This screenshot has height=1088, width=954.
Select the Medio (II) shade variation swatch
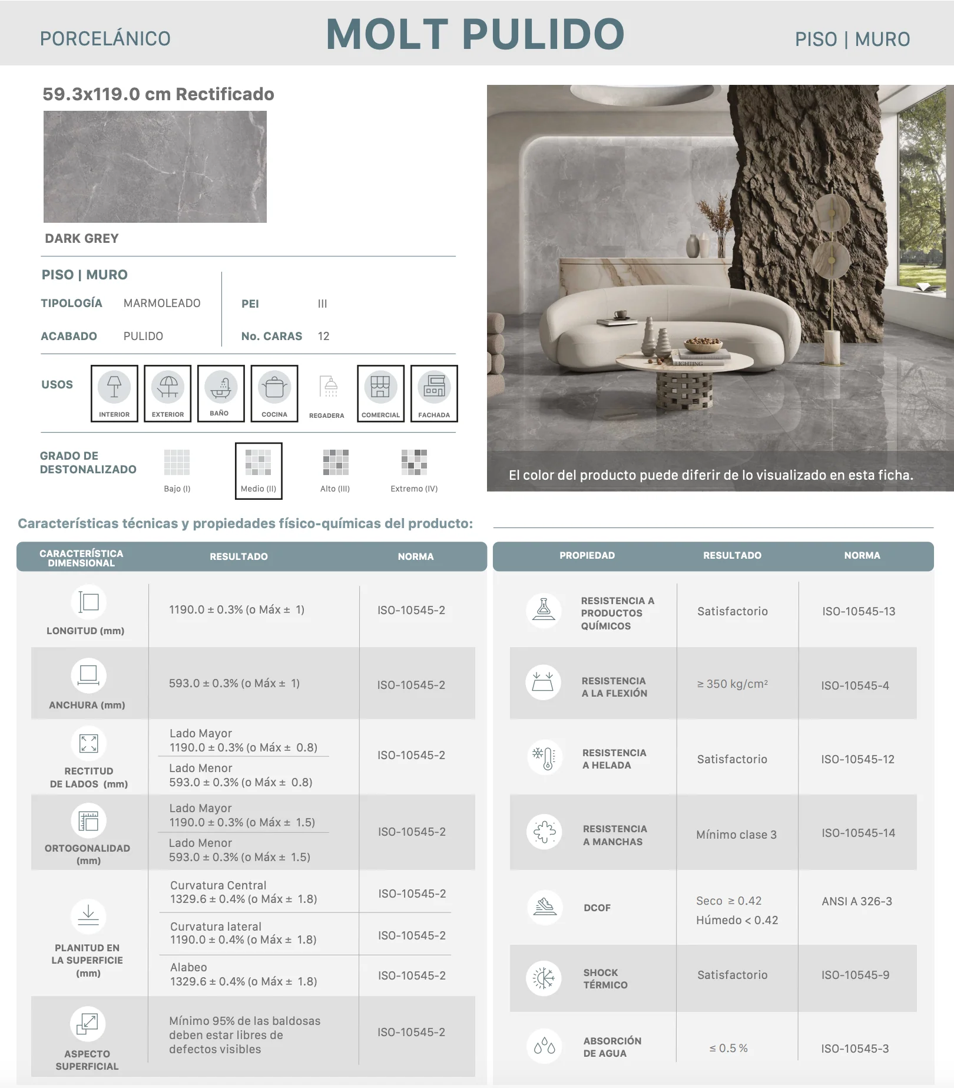259,462
